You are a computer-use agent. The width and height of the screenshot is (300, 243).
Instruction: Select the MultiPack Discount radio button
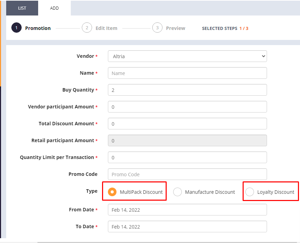[x=112, y=192]
